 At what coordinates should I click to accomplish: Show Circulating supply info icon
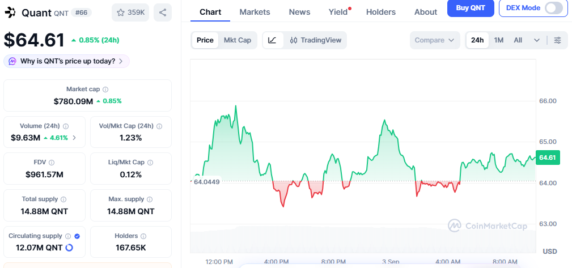(x=69, y=236)
